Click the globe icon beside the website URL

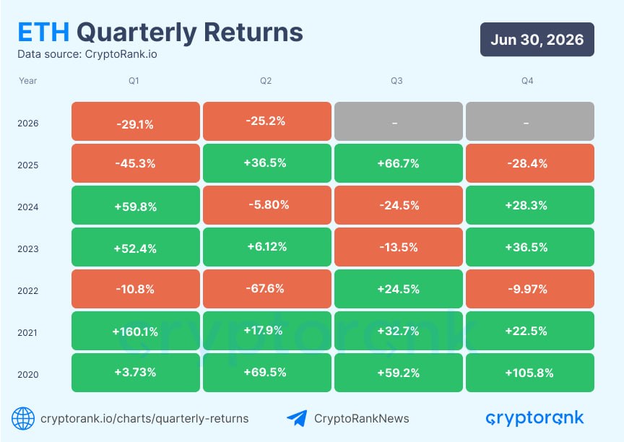point(23,418)
